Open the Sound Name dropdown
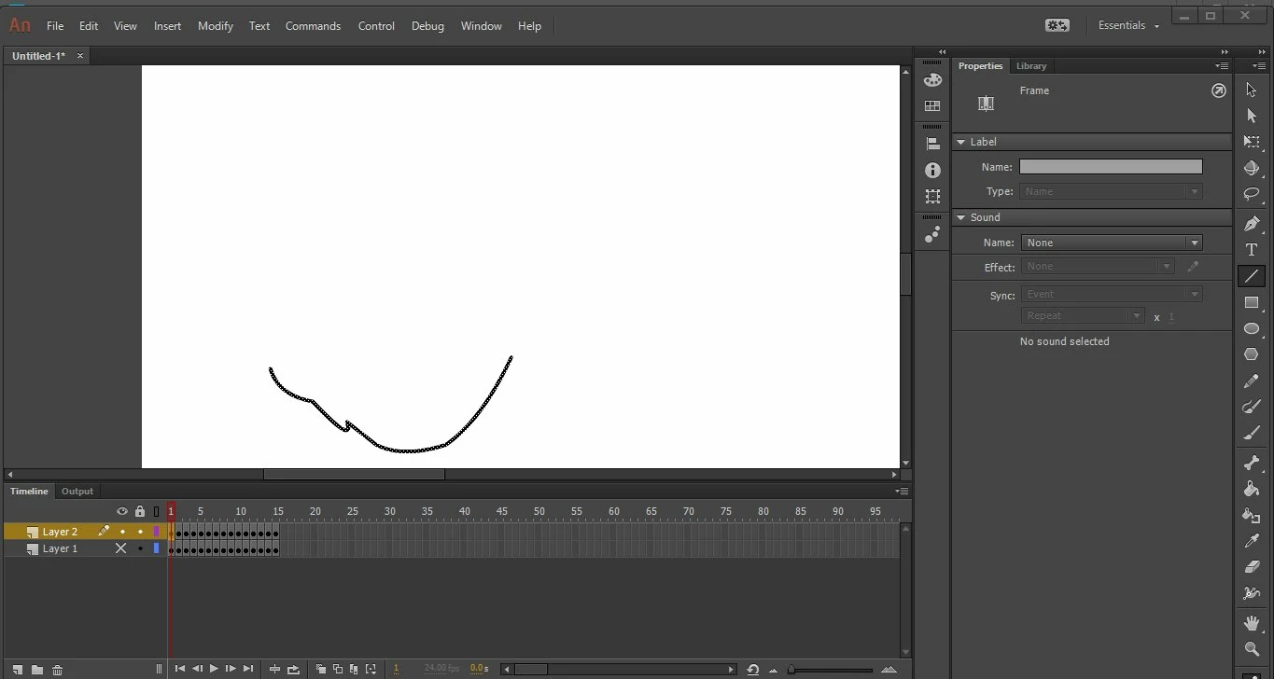The width and height of the screenshot is (1274, 679). 1111,242
